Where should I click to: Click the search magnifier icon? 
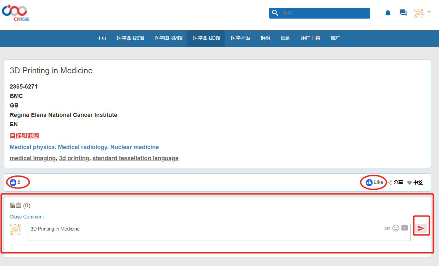click(275, 13)
